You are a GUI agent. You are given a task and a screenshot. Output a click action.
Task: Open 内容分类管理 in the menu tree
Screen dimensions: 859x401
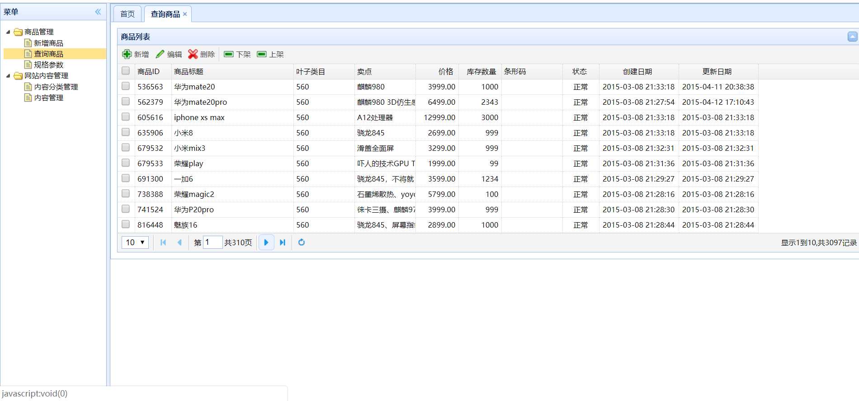pyautogui.click(x=56, y=87)
